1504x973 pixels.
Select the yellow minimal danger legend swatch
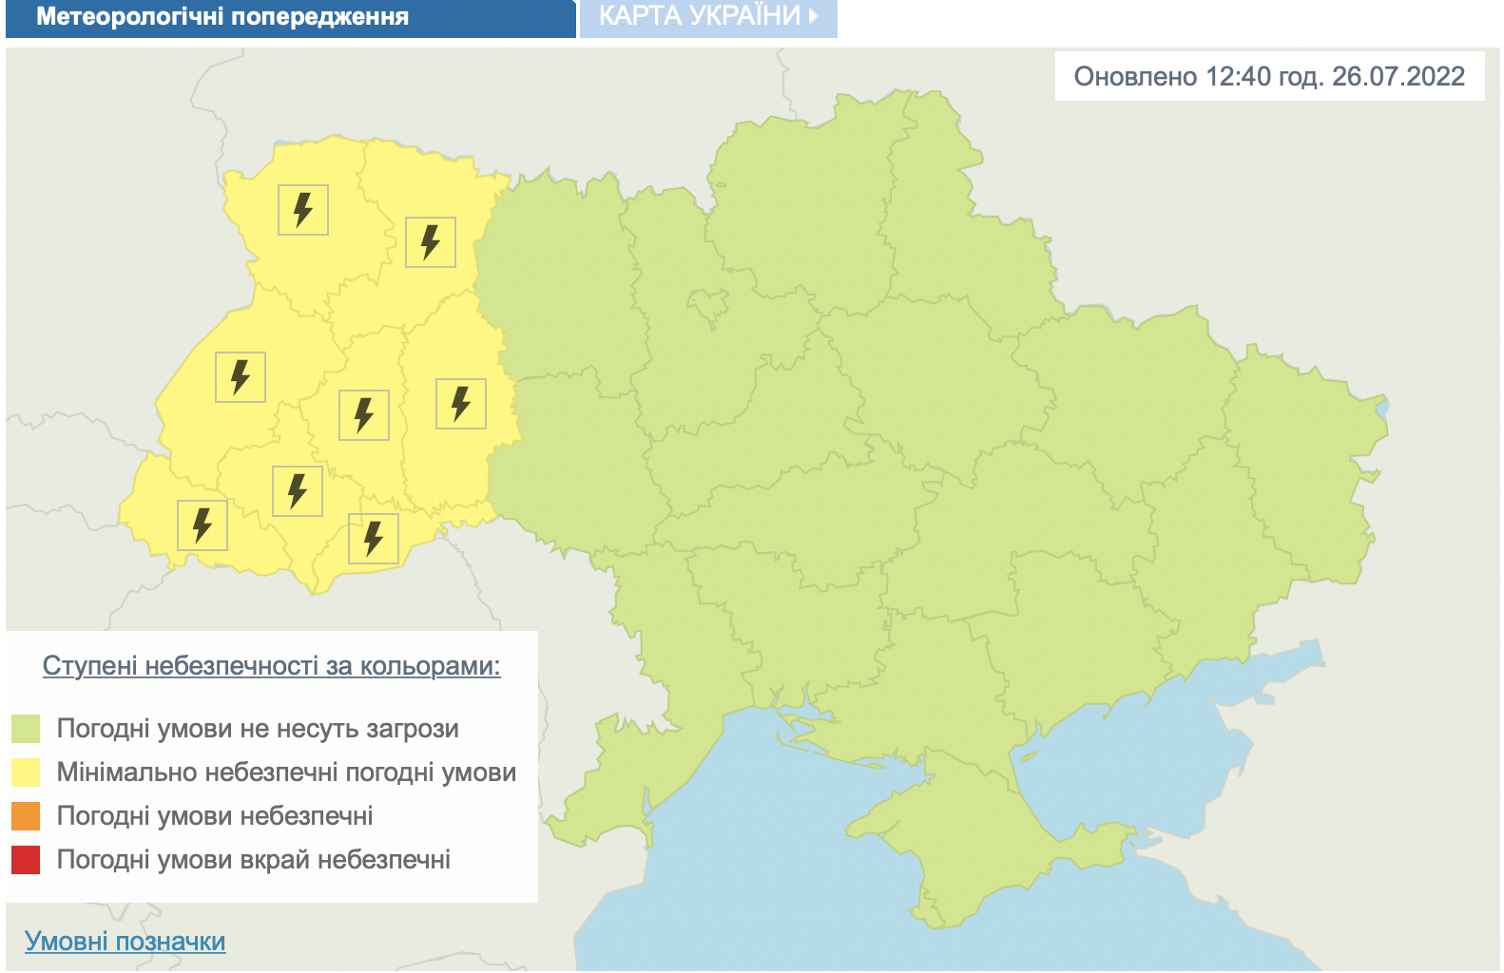tap(26, 773)
